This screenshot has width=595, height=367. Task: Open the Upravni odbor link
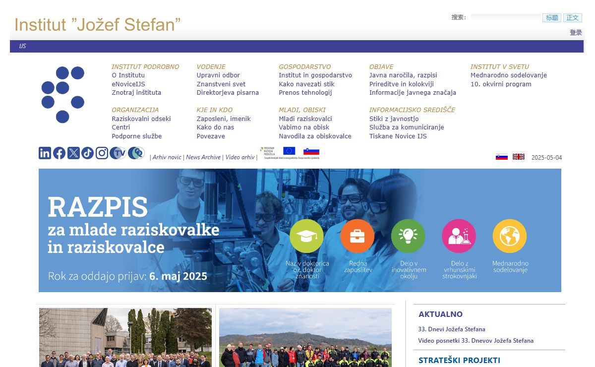[218, 75]
